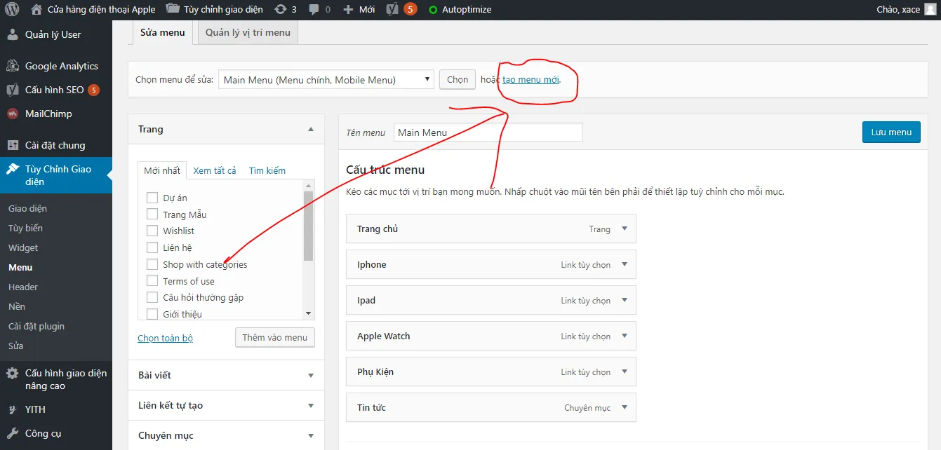The width and height of the screenshot is (941, 450).
Task: Expand the Iphone menu item arrow
Action: 625,264
